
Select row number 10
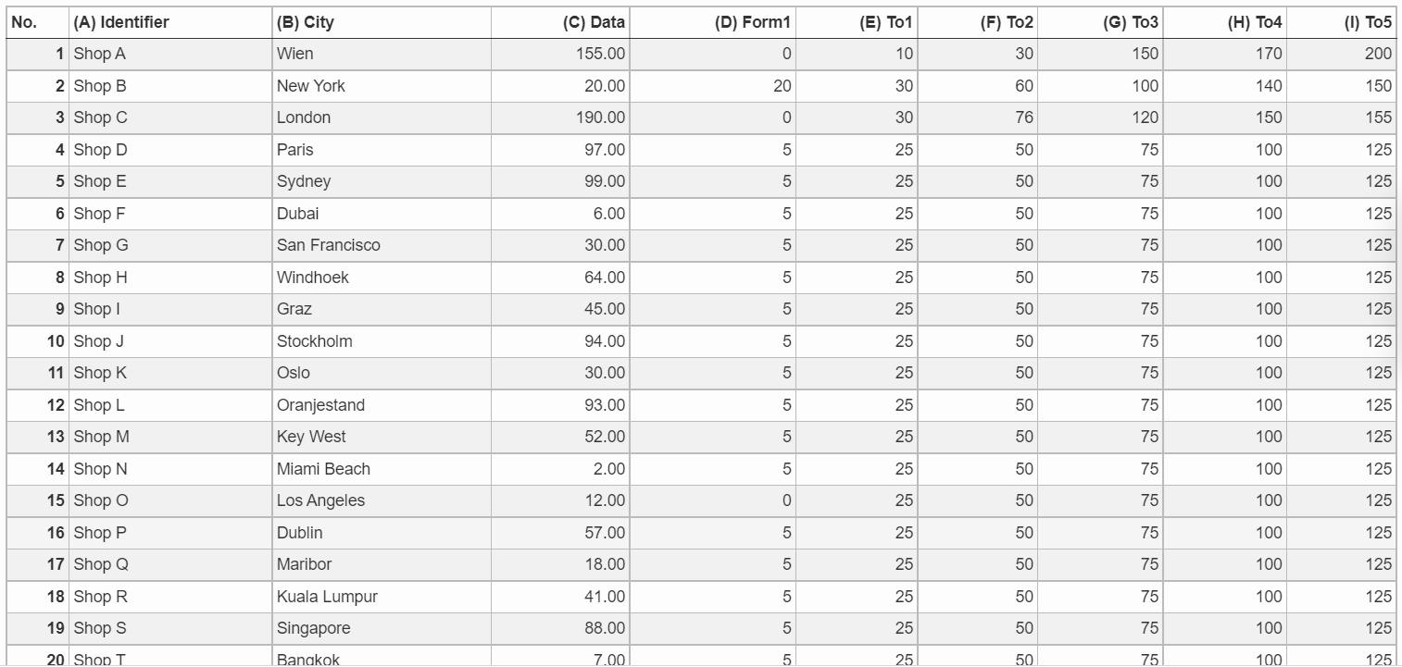pyautogui.click(x=38, y=341)
